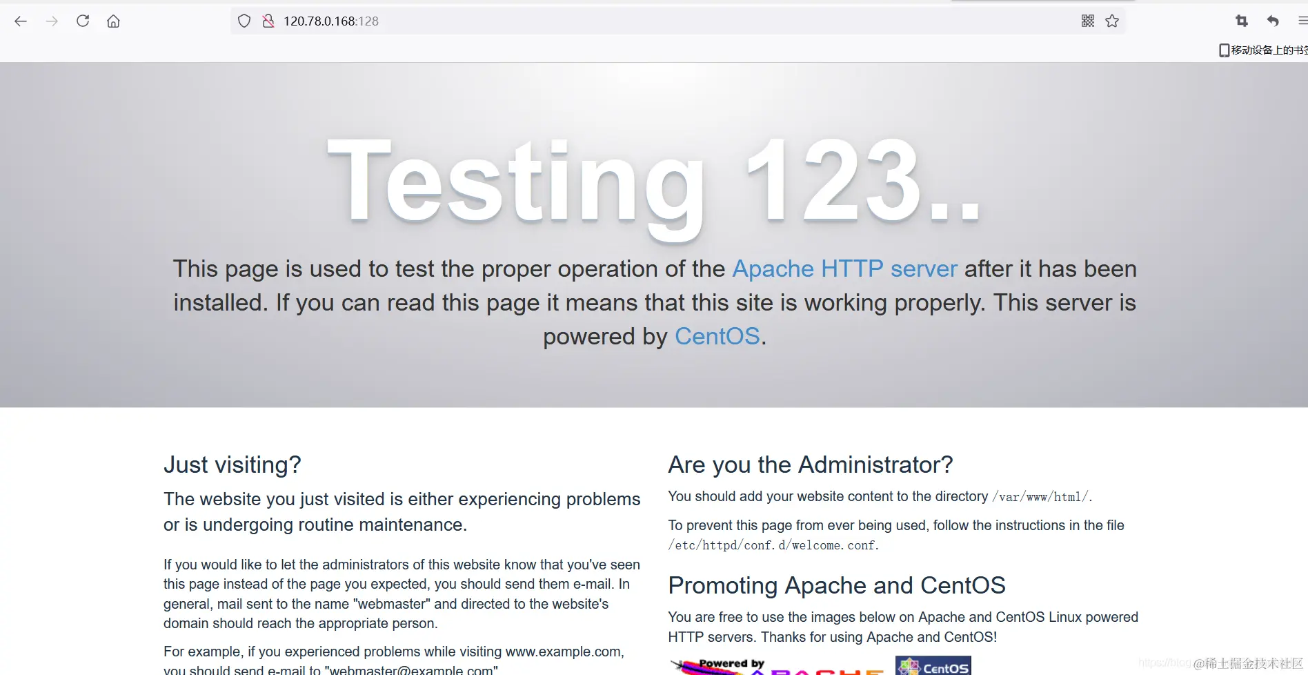Click the "Promoting Apache and CentOS" heading
Screen dimensions: 1308x675
(x=837, y=585)
